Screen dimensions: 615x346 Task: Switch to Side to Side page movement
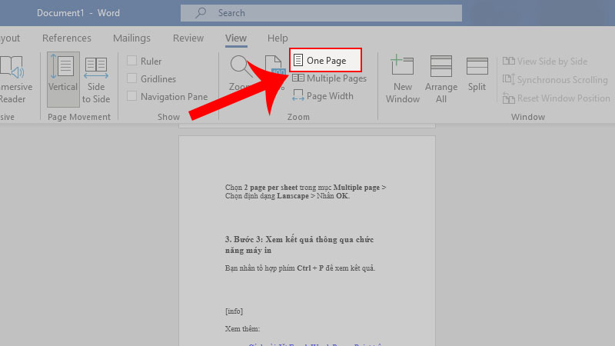(95, 79)
